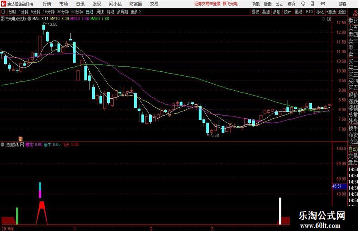Click the diamond icon at chart top right
This screenshot has height=231, width=358.
(x=323, y=19)
